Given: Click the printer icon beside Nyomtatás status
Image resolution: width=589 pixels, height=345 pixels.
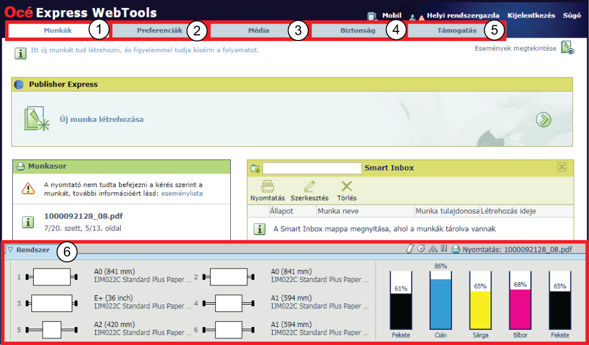Looking at the screenshot, I should (456, 249).
